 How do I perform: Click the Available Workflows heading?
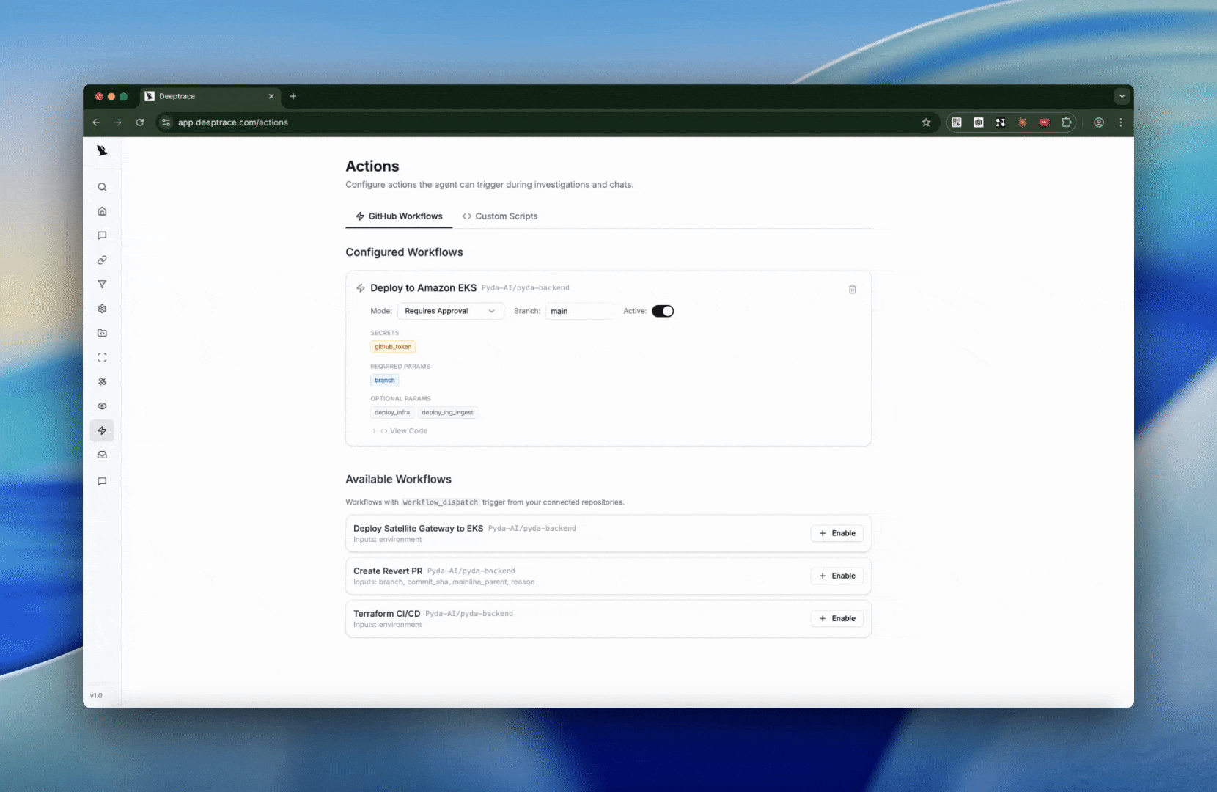(398, 480)
